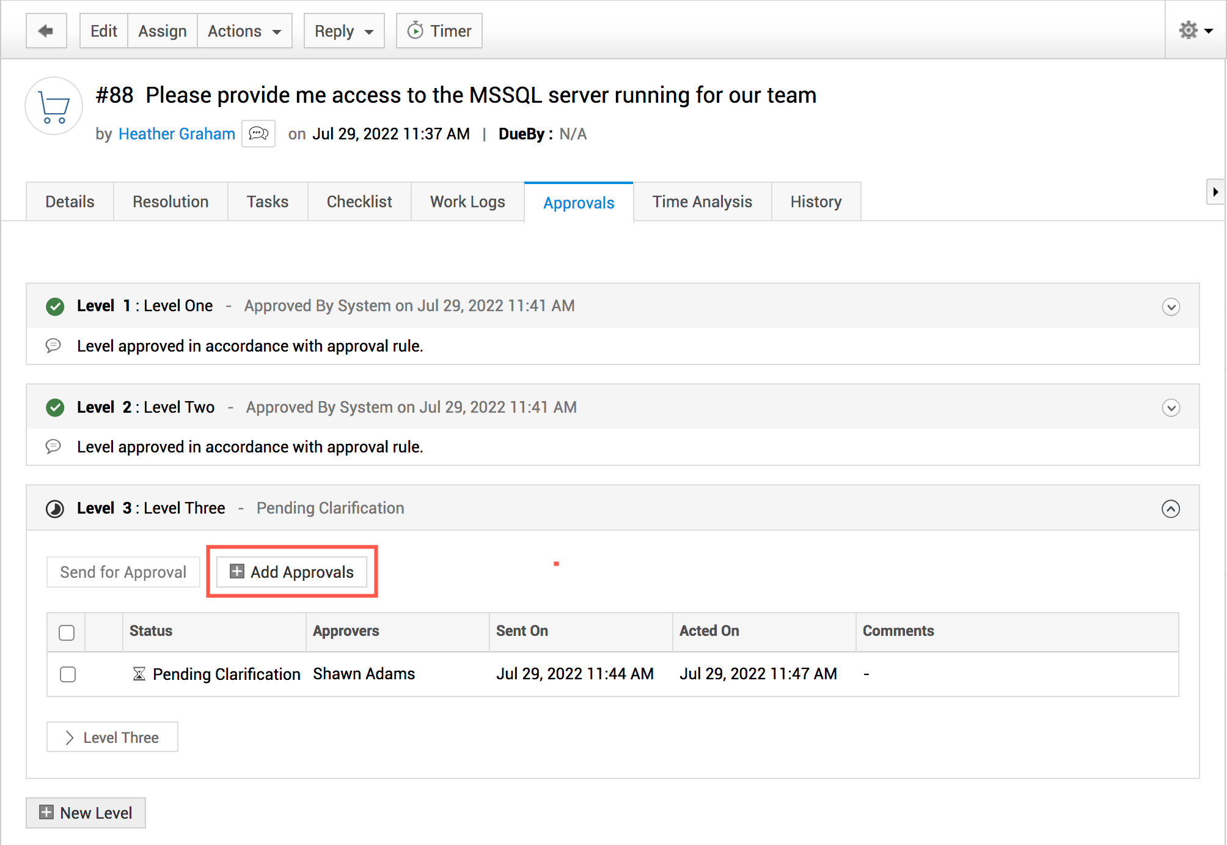Click the Add Approvals button
Image resolution: width=1227 pixels, height=845 pixels.
click(292, 572)
